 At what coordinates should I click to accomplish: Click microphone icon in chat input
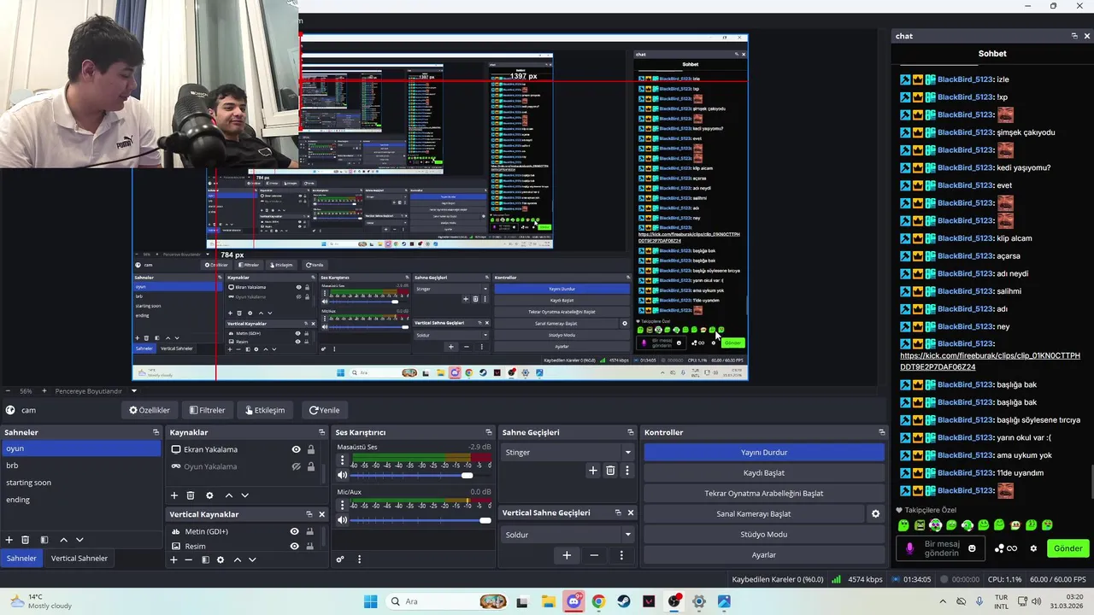click(x=909, y=548)
